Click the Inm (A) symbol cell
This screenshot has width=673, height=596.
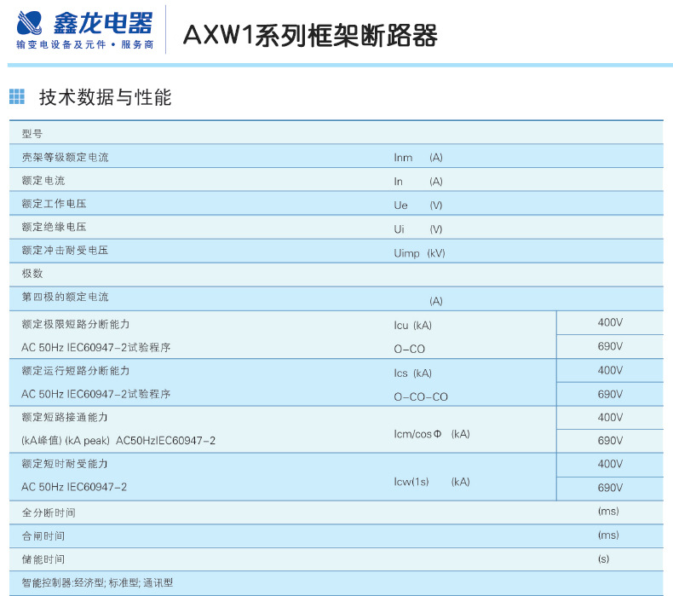point(417,158)
